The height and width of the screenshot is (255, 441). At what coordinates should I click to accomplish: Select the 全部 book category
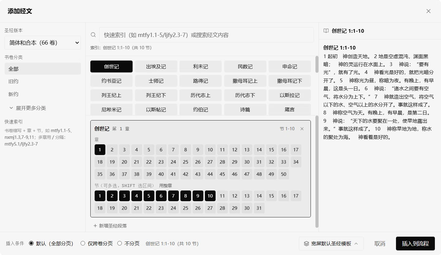point(43,69)
